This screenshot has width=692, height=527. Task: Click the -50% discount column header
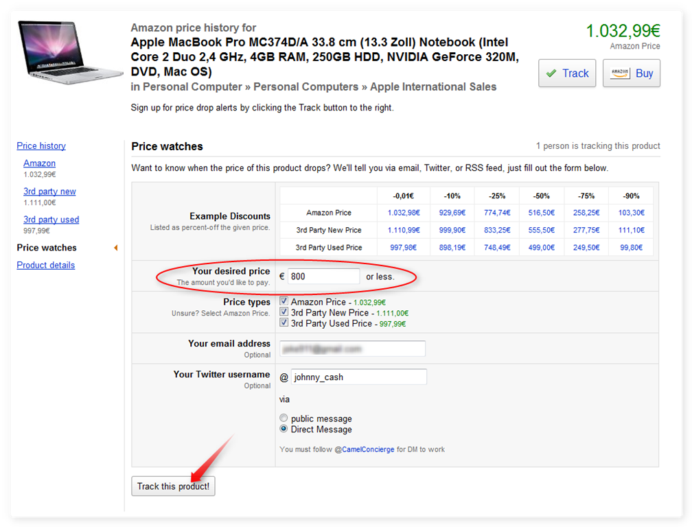click(x=542, y=196)
